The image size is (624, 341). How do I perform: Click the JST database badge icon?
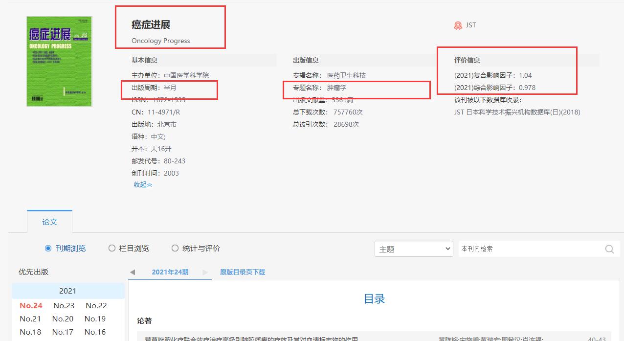[x=458, y=25]
